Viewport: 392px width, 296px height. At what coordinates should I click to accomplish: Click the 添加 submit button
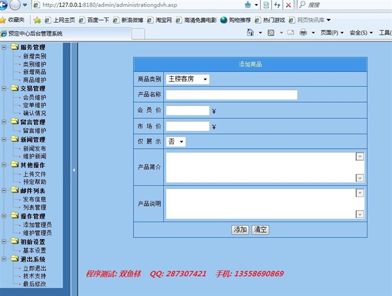tap(240, 230)
